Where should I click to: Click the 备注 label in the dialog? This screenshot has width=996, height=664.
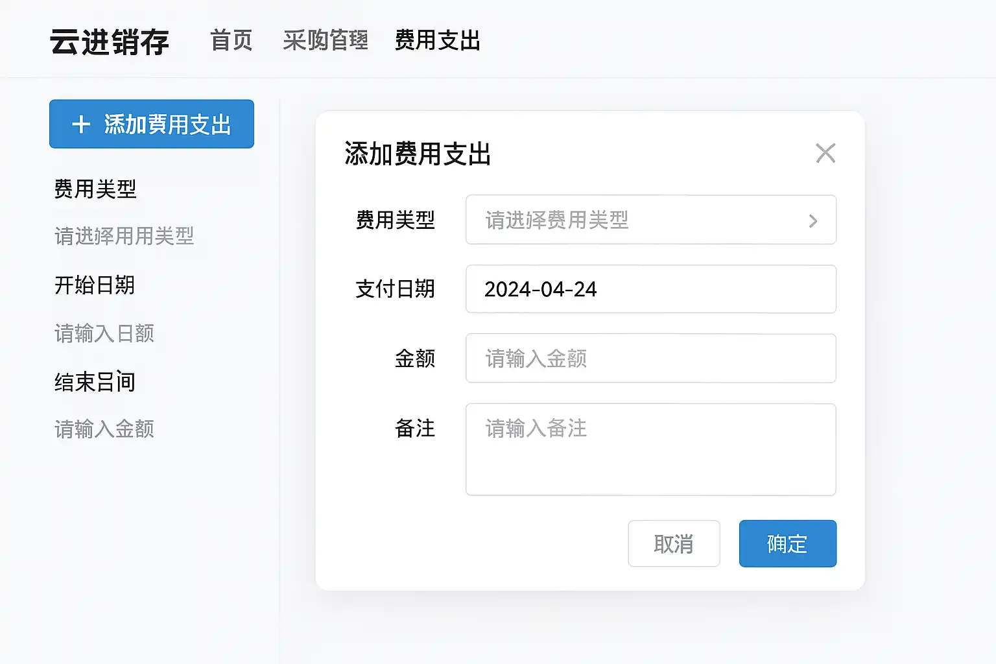pyautogui.click(x=415, y=428)
